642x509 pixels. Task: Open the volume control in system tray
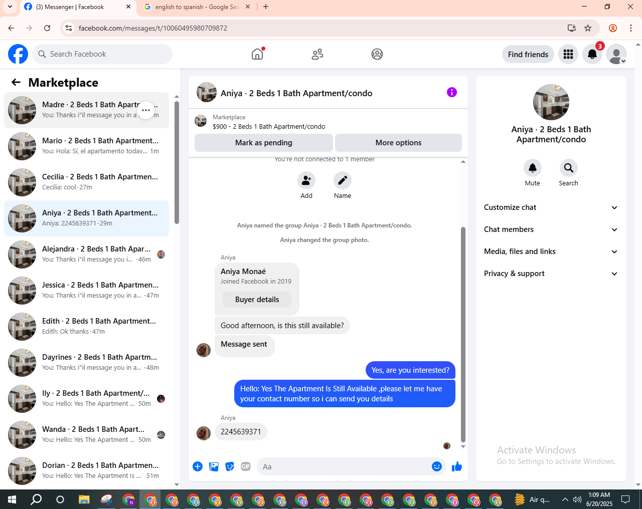pyautogui.click(x=577, y=499)
